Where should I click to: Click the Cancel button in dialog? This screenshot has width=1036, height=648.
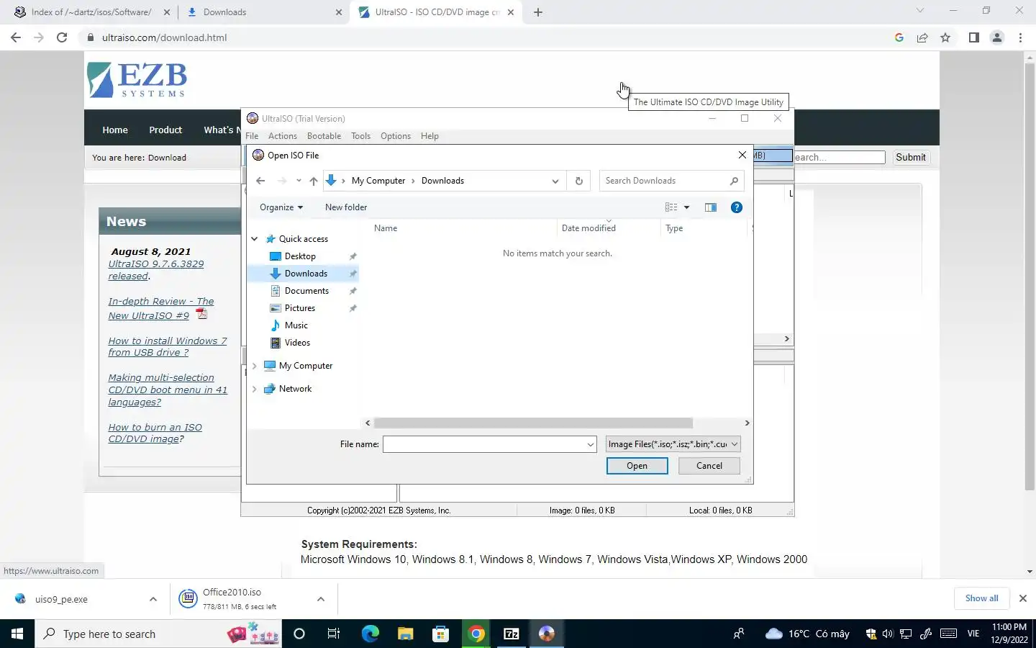[x=709, y=466]
